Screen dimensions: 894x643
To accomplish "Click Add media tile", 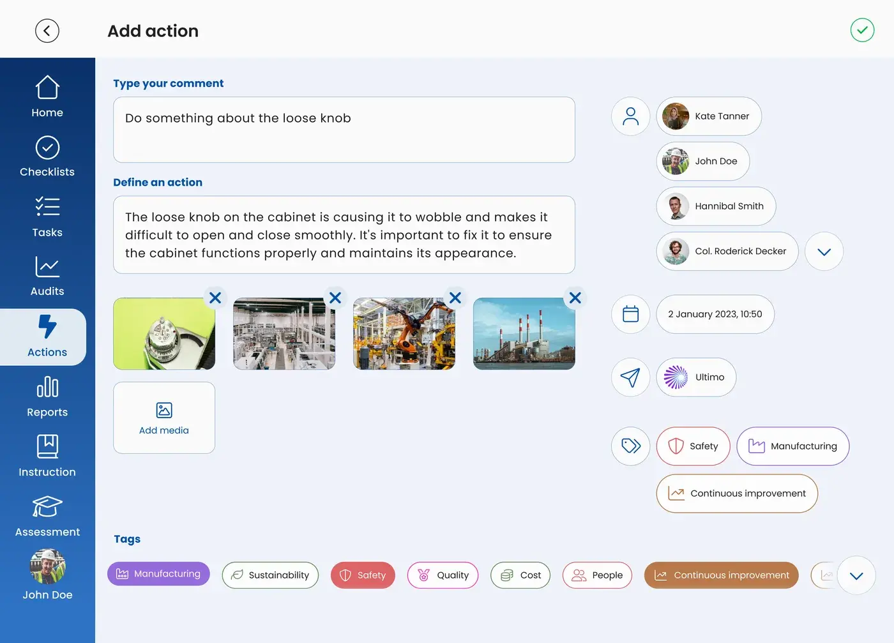I will (x=164, y=418).
